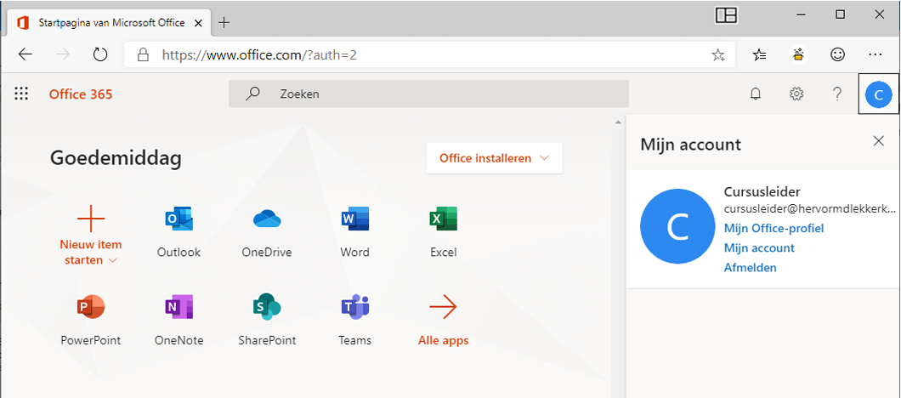Show all apps via the arrow icon
The image size is (901, 398).
pos(443,307)
